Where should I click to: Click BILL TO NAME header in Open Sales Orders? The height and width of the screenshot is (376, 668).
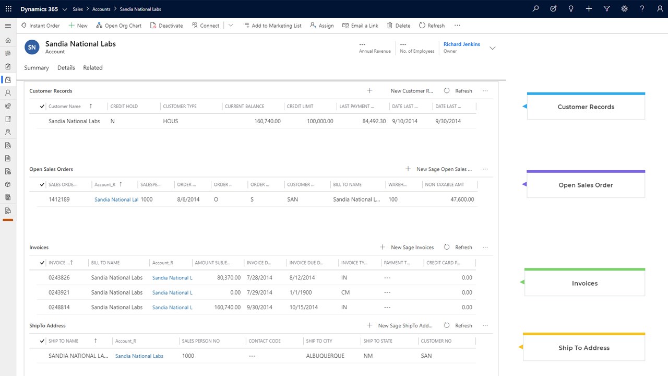click(348, 185)
